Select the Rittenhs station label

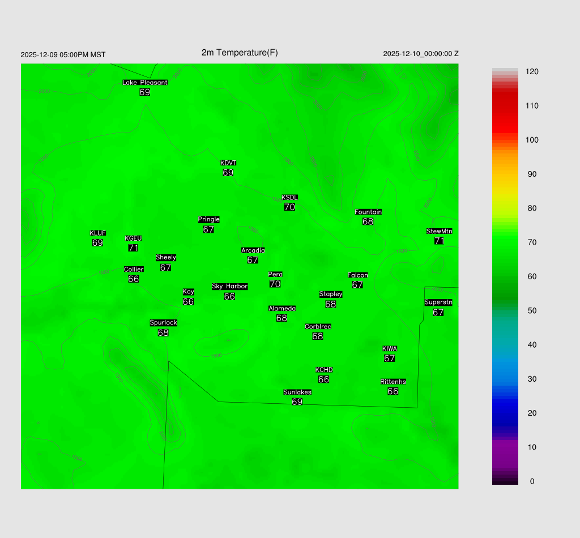click(393, 382)
